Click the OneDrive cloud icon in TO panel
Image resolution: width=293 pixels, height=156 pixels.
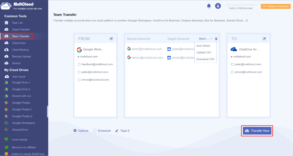pyautogui.click(x=234, y=49)
